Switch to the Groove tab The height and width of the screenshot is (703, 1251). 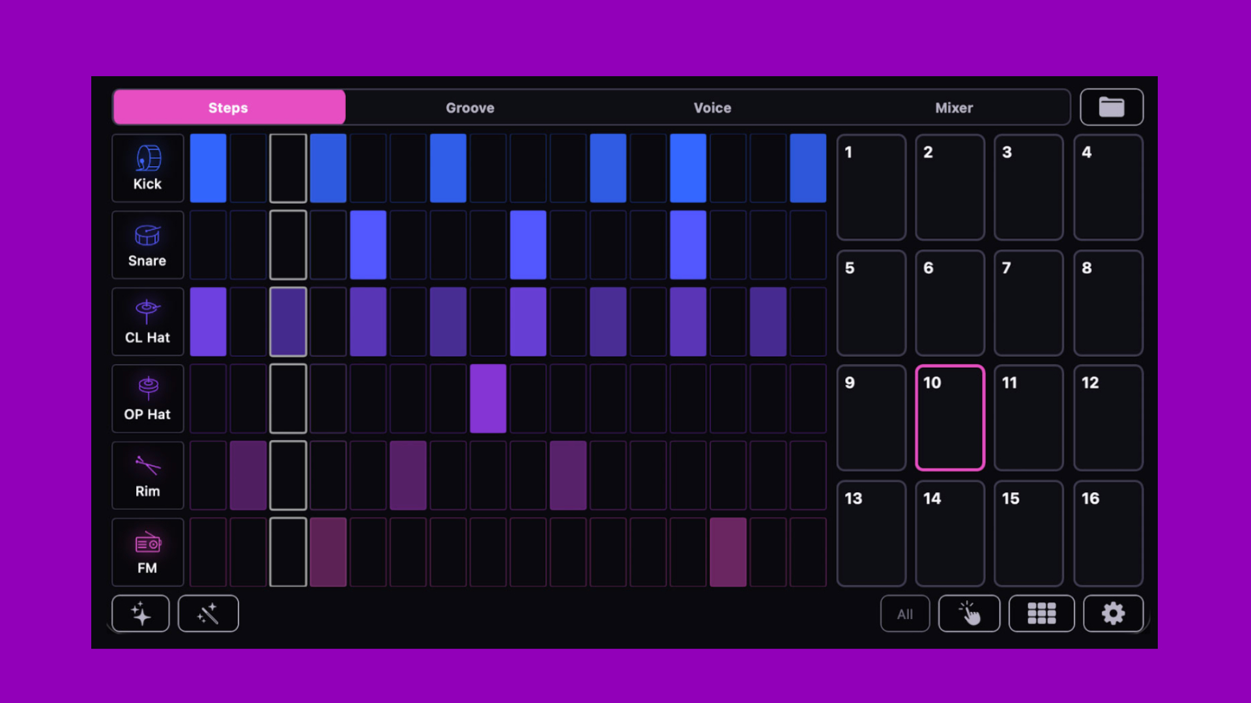470,107
